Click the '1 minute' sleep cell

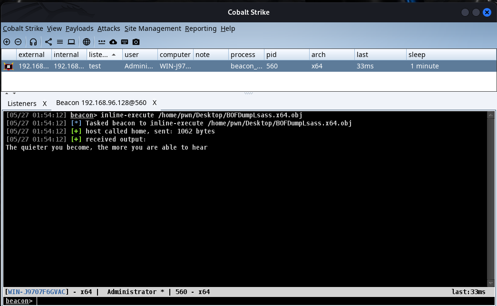[451, 66]
